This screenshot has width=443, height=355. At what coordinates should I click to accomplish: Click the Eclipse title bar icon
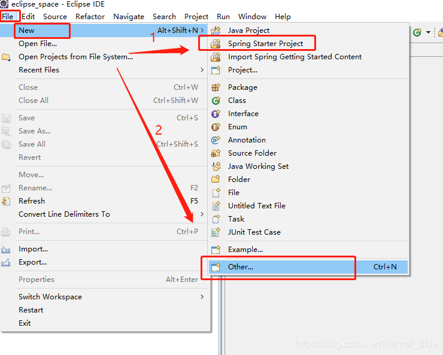pos(4,4)
